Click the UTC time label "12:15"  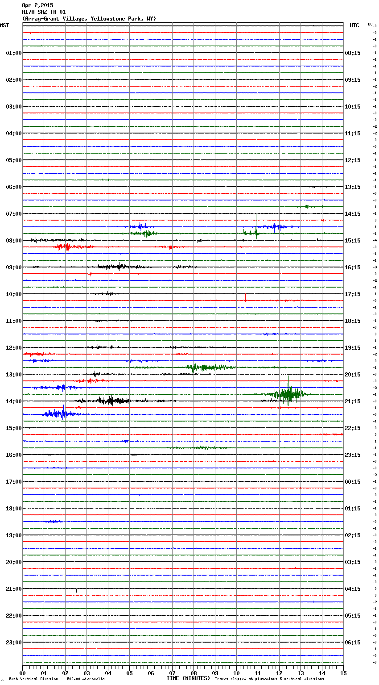click(x=353, y=160)
